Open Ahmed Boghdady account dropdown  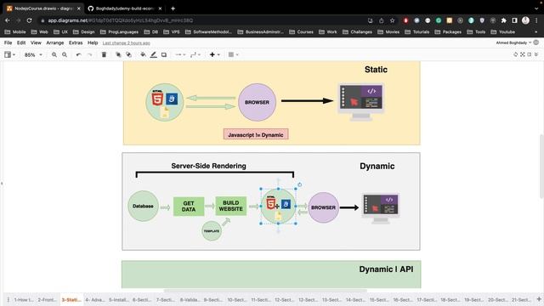point(513,42)
